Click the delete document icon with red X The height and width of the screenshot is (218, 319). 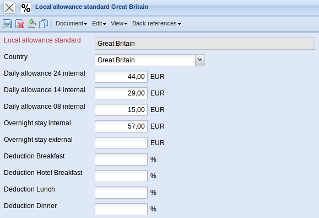(19, 24)
